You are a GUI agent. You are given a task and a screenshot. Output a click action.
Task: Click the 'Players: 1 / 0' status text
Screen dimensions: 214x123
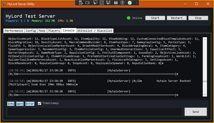[17, 21]
